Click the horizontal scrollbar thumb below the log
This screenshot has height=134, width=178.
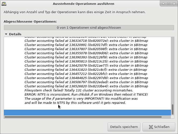(x=83, y=117)
